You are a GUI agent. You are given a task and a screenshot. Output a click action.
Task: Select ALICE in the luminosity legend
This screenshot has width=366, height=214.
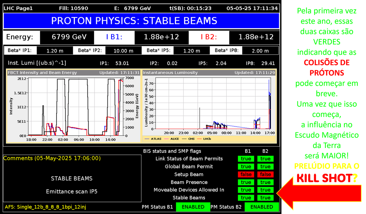tap(172, 139)
